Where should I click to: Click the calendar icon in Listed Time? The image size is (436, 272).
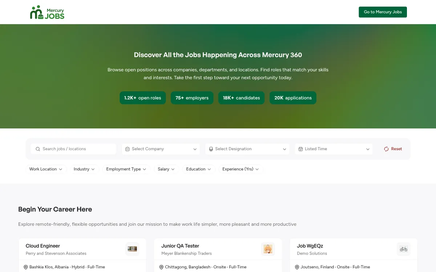[300, 149]
